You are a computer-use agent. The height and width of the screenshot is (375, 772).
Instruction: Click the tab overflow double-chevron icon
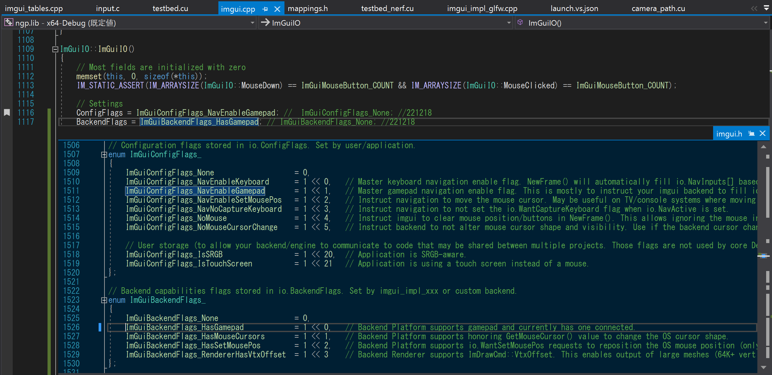754,8
